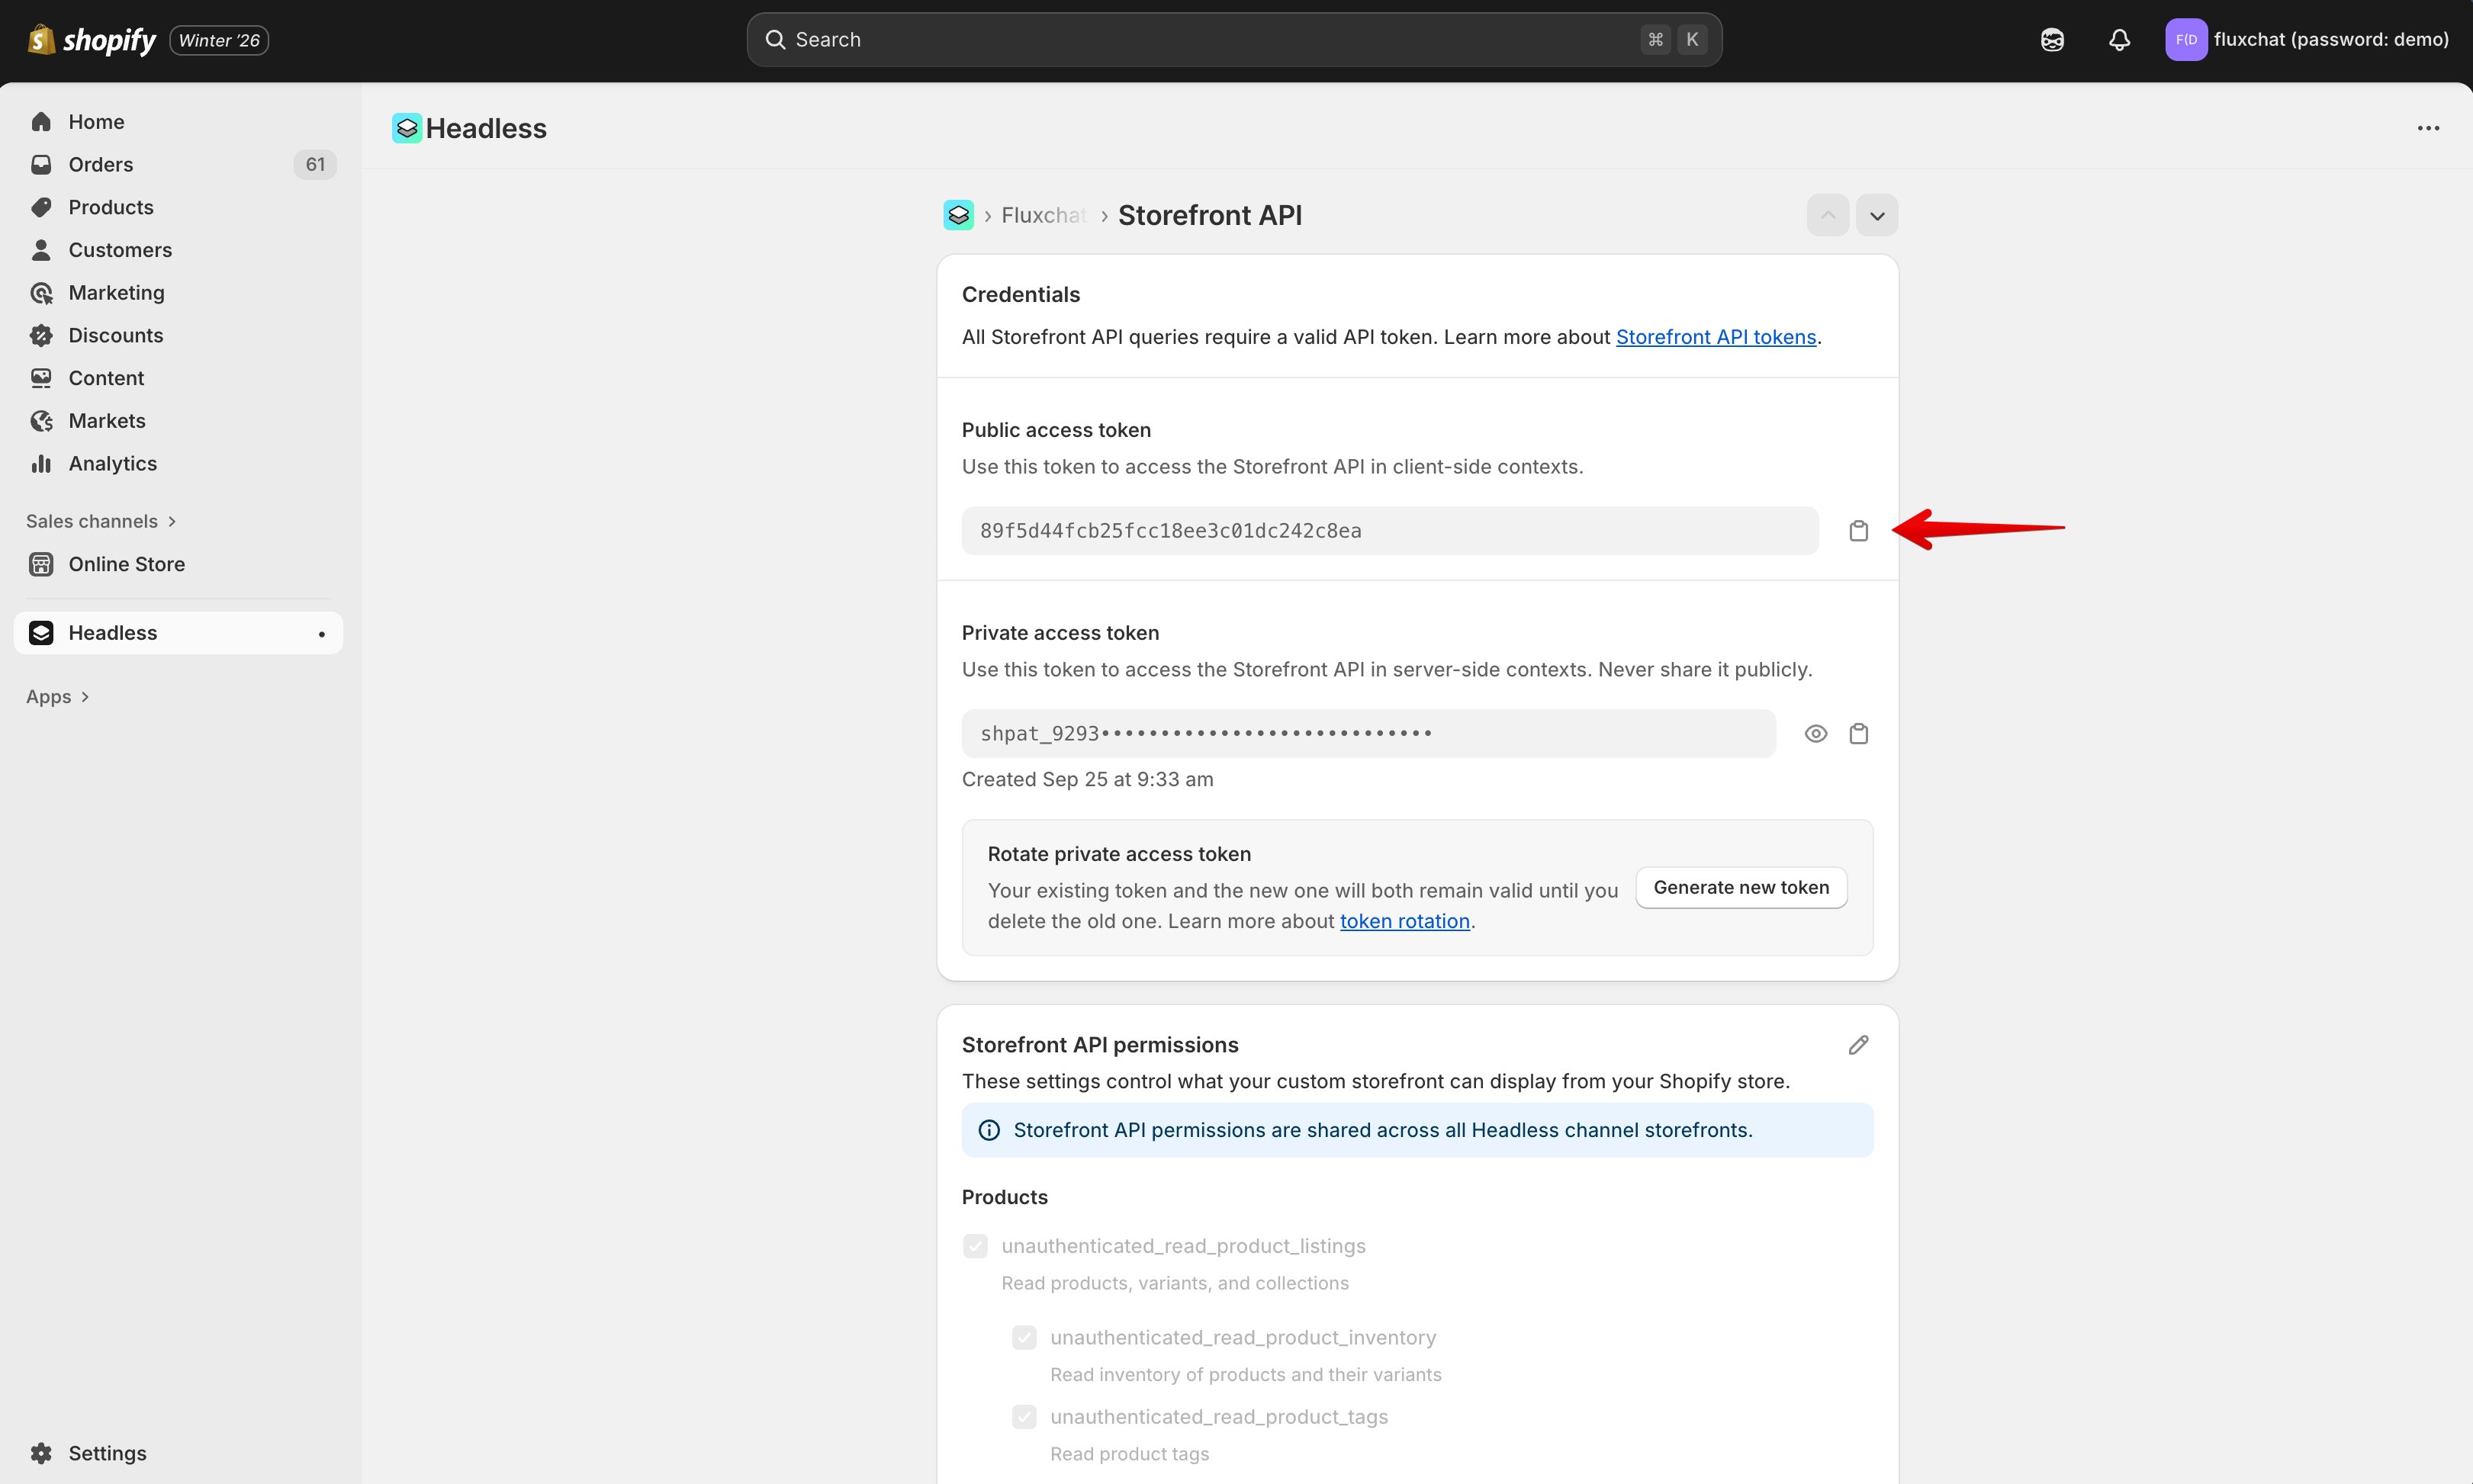
Task: Click the Generate new token button
Action: coord(1740,888)
